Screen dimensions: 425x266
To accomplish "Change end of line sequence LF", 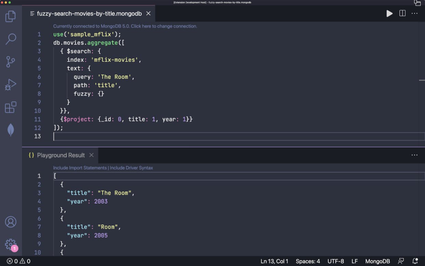I will pos(355,261).
